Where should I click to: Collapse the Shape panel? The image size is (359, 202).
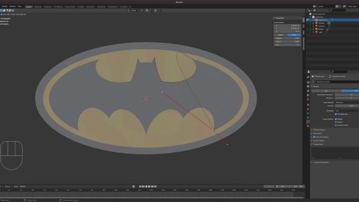(x=315, y=86)
